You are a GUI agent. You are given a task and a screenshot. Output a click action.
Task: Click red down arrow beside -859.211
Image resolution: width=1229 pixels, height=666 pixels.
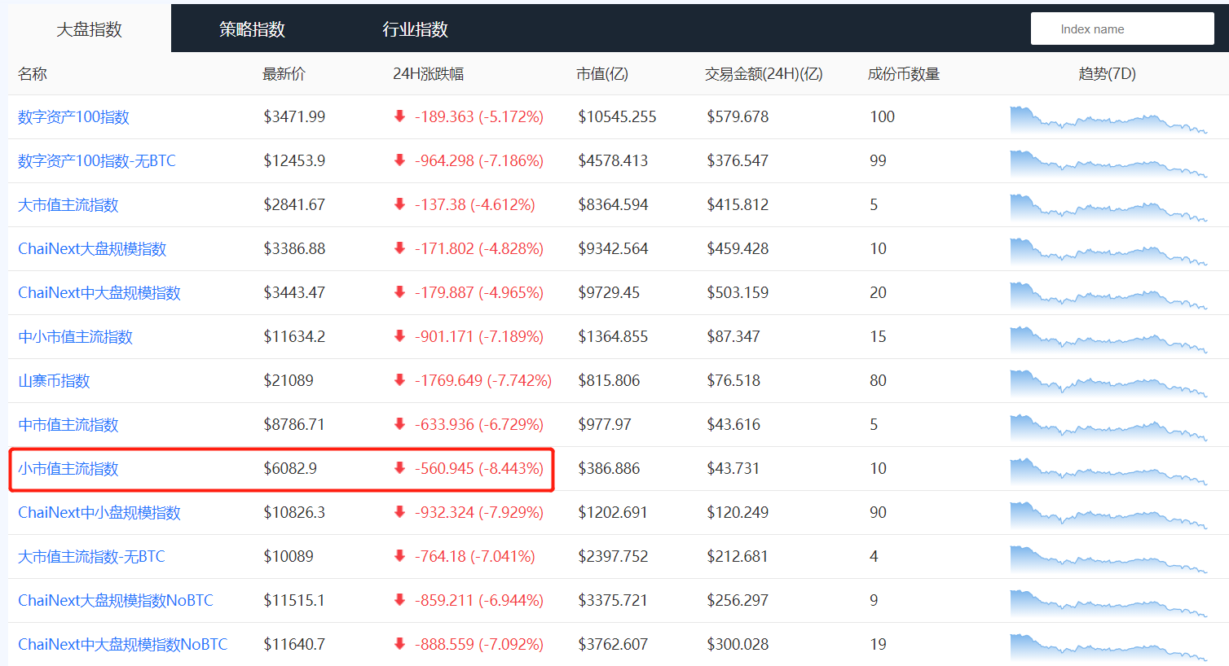pos(399,600)
